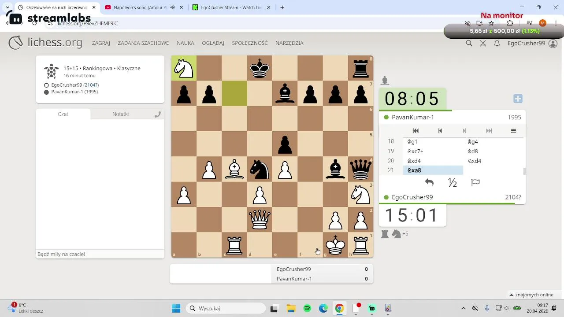
Task: Select the white knight on h3
Action: (361, 195)
